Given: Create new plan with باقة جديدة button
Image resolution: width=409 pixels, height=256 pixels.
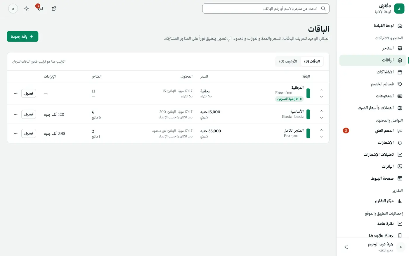Looking at the screenshot, I should click(22, 37).
